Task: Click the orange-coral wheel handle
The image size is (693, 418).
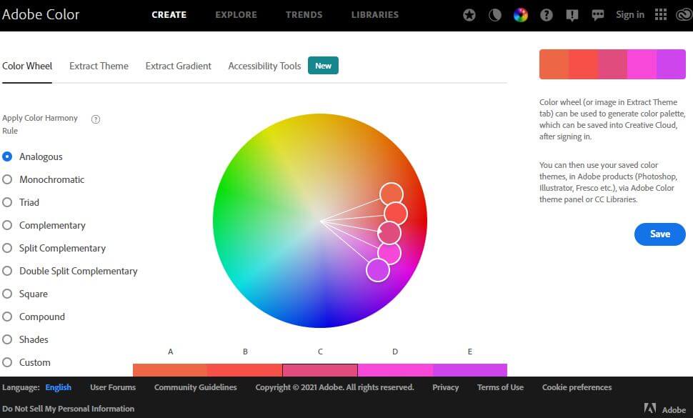Action: point(391,194)
